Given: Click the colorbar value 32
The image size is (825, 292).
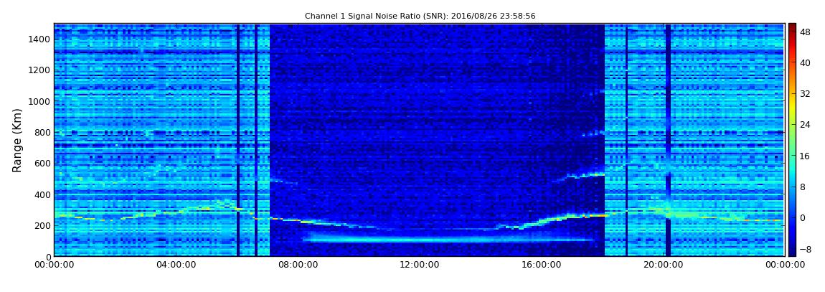Looking at the screenshot, I should point(805,94).
